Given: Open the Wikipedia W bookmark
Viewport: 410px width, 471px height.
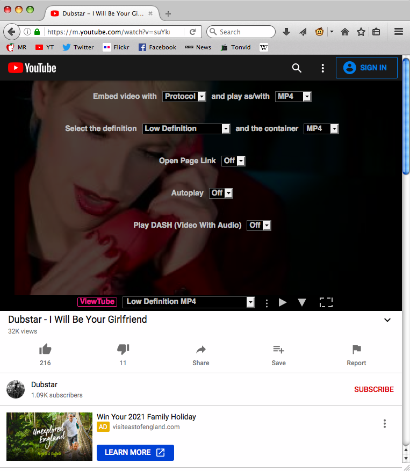Looking at the screenshot, I should pos(264,47).
